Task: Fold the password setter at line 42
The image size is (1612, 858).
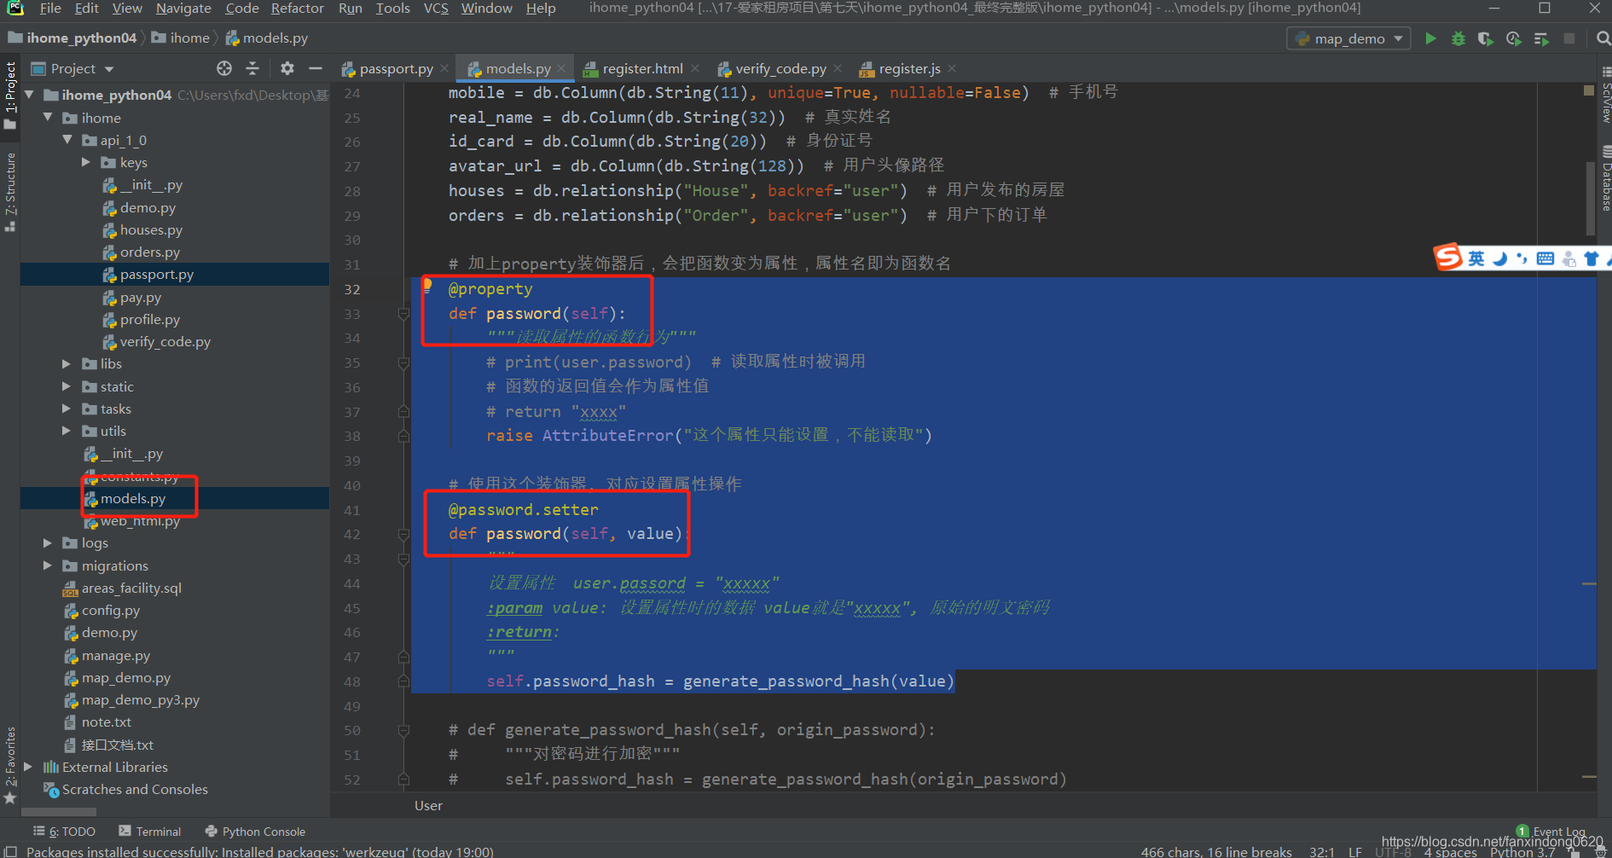Action: 403,534
